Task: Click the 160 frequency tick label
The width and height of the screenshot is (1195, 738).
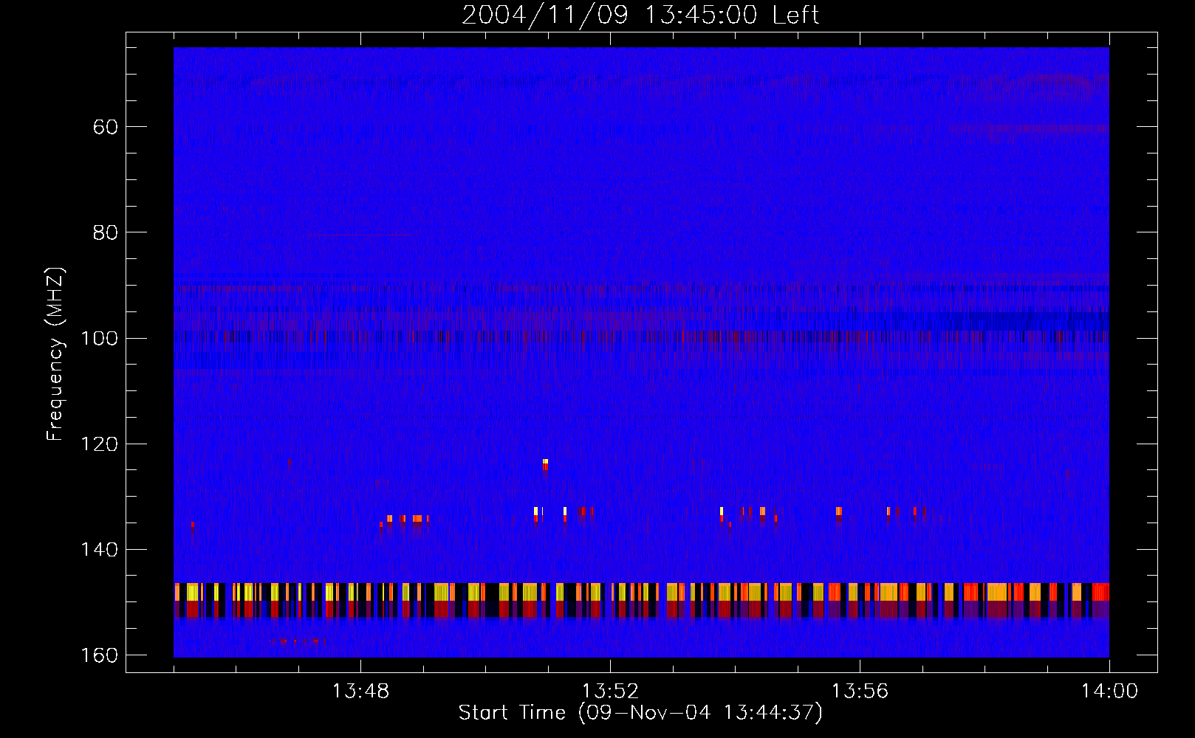Action: pyautogui.click(x=99, y=655)
